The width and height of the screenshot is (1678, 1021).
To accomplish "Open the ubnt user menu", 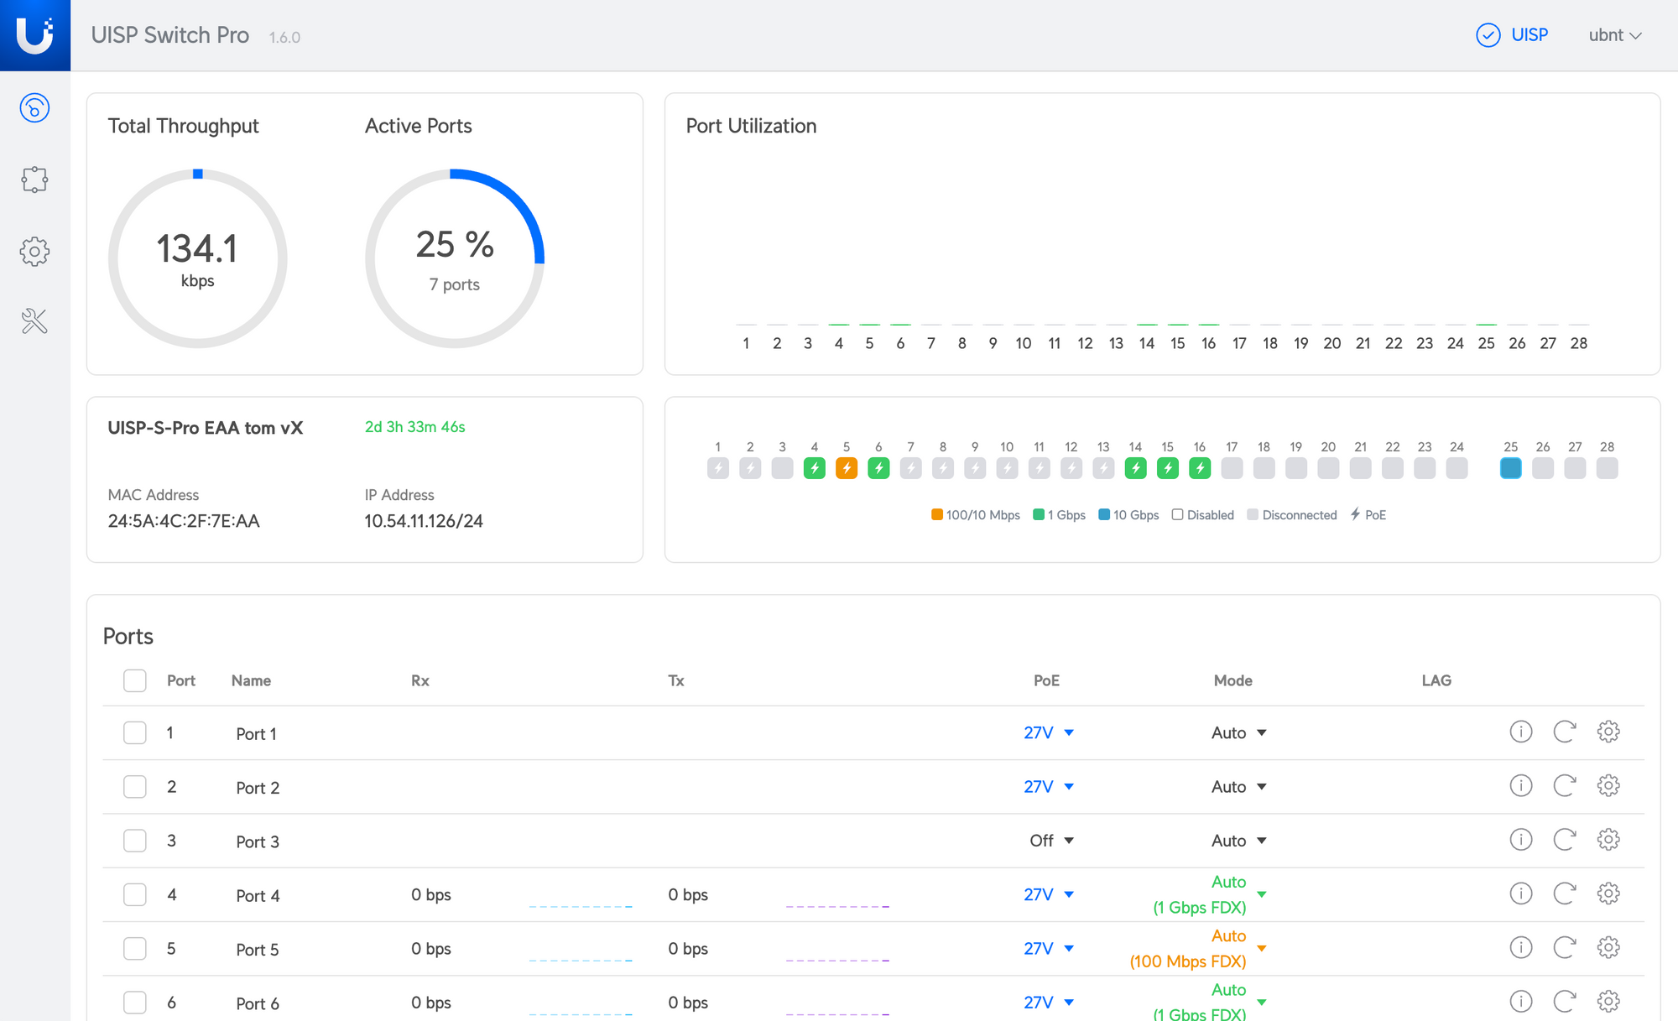I will (1614, 35).
